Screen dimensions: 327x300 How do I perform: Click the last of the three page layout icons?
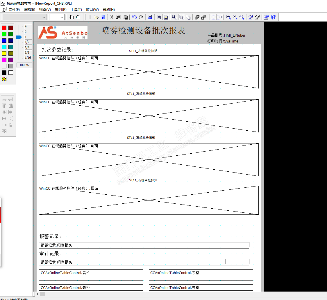point(188,17)
